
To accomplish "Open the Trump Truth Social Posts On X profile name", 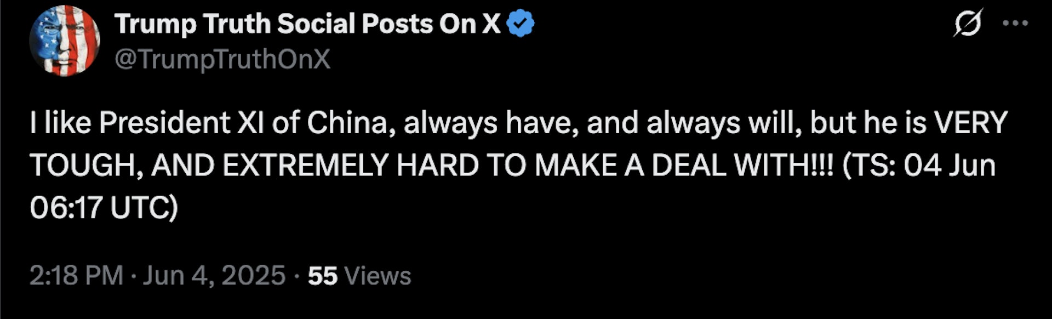I will click(307, 24).
